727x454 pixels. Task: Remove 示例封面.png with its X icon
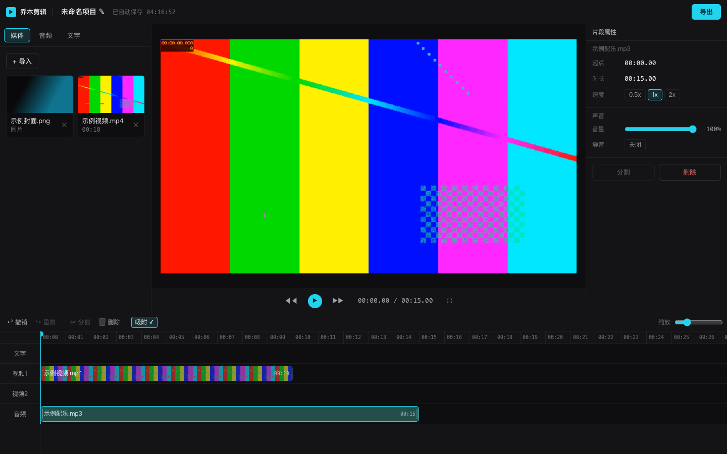click(64, 125)
